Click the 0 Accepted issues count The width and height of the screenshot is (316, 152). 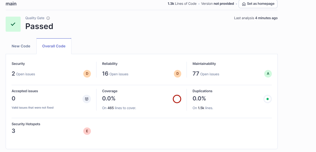(14, 99)
